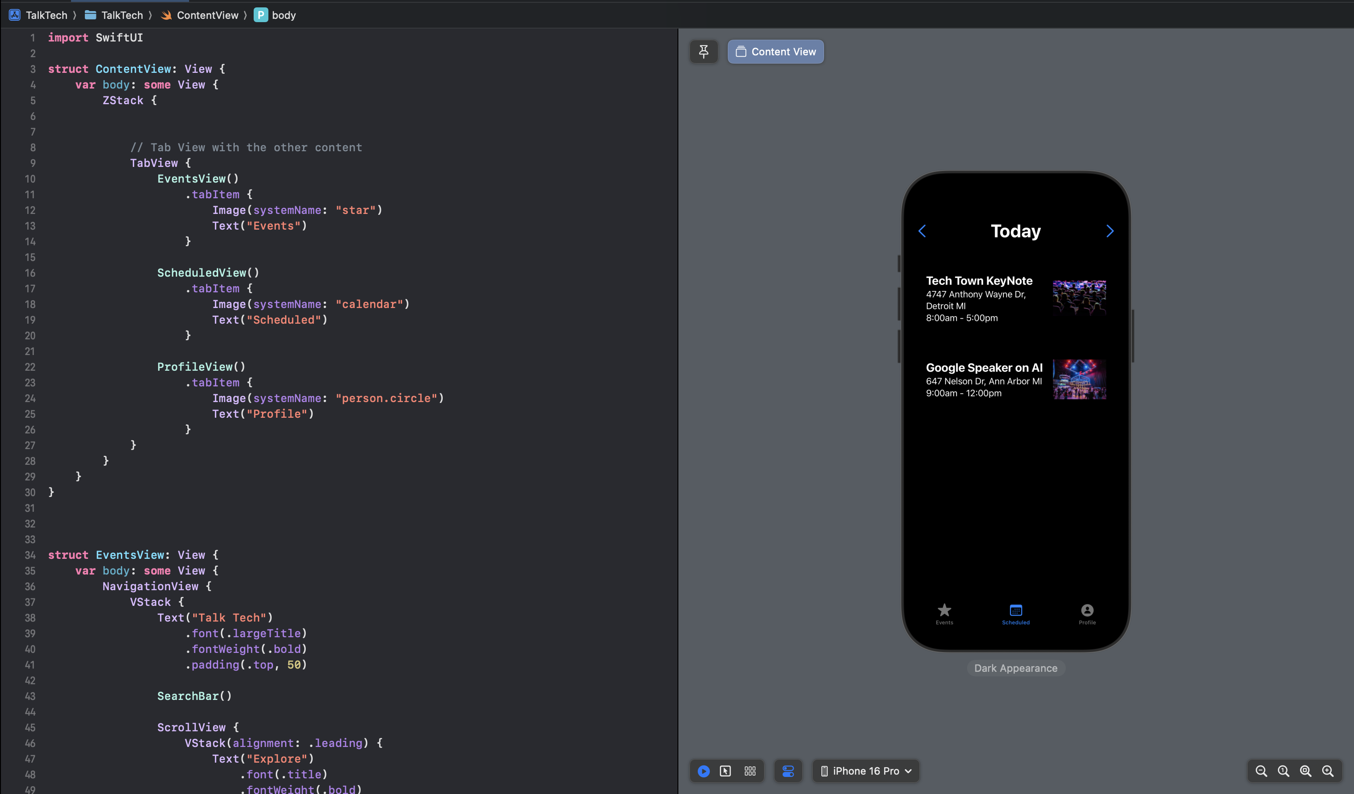Switch to selectable preview mode
This screenshot has height=794, width=1354.
(x=725, y=771)
